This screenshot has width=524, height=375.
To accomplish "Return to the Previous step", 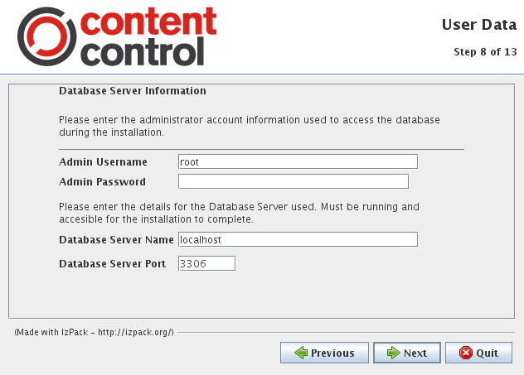I will tap(324, 353).
